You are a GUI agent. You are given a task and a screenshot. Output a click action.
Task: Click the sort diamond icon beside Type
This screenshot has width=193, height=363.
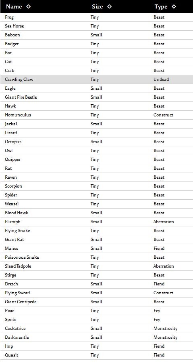point(174,6)
